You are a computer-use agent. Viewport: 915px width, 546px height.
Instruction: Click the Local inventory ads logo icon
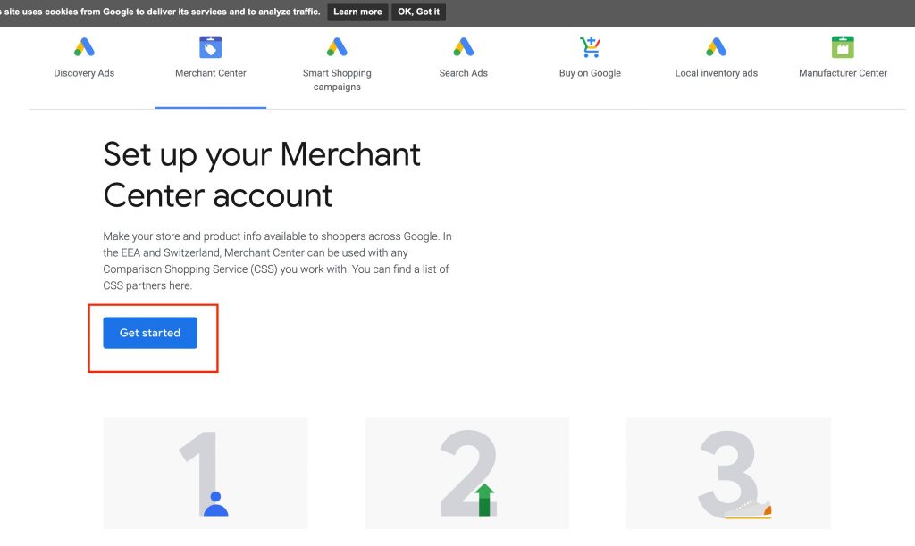[716, 47]
